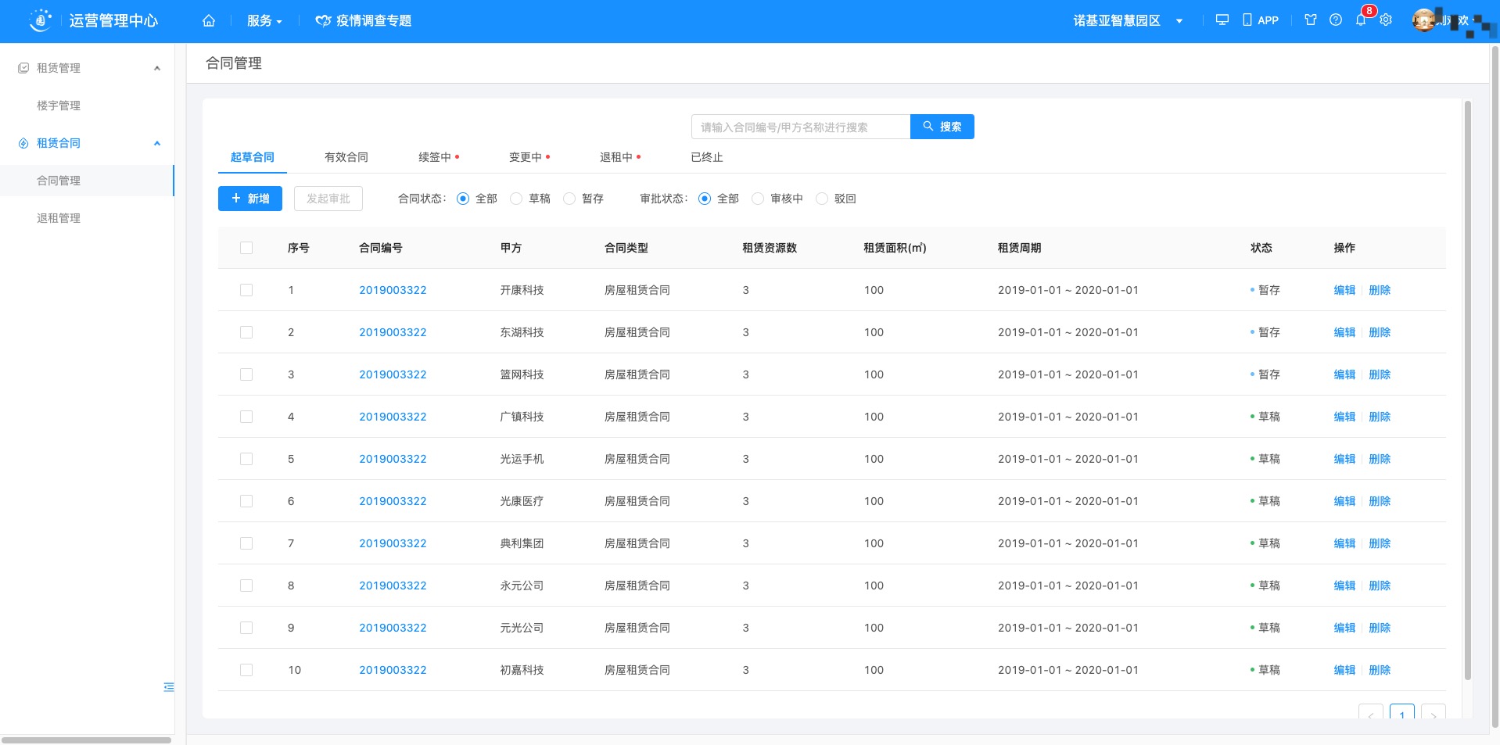Select 草稿 contract status radio
The height and width of the screenshot is (745, 1500).
[x=516, y=199]
